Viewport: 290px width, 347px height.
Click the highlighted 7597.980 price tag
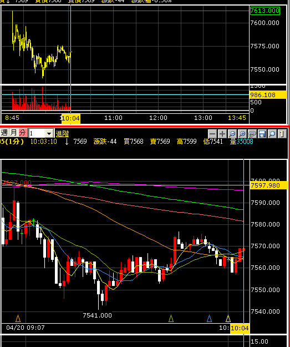tap(268, 185)
